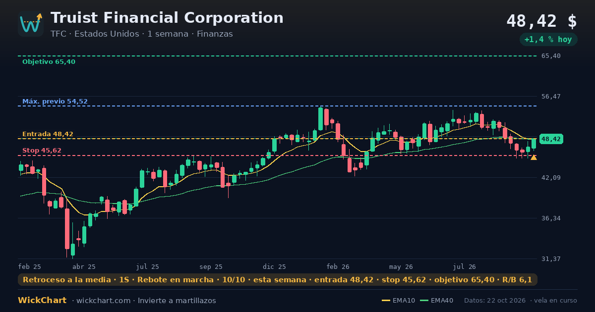Click the 'jul 26' date label
The width and height of the screenshot is (595, 312).
[465, 266]
